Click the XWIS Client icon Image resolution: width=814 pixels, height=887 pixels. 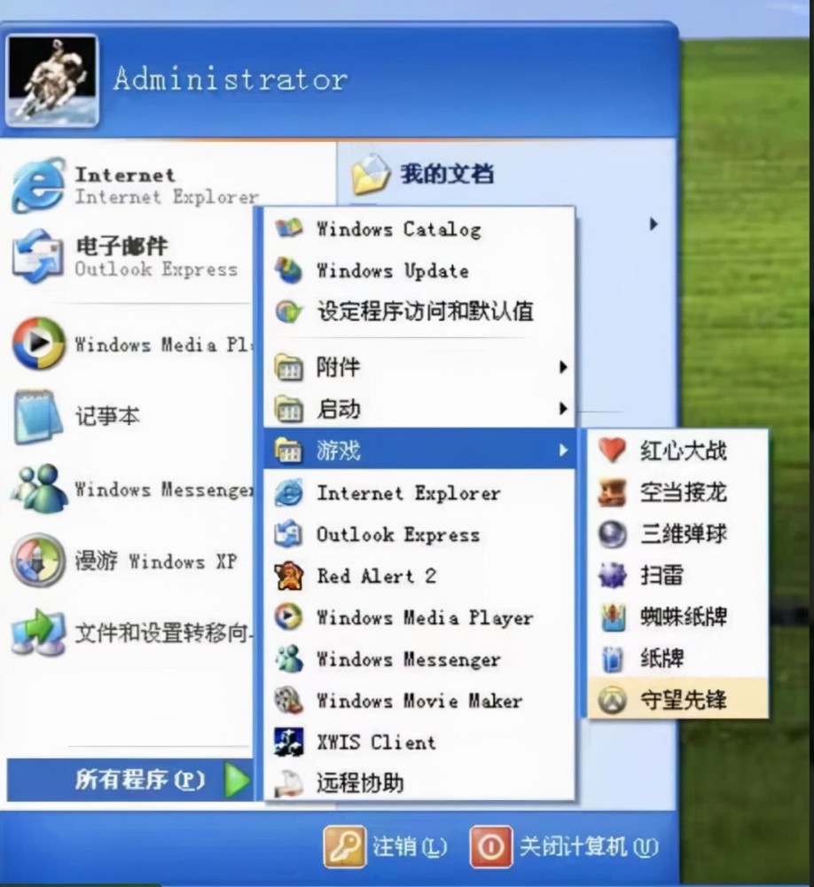coord(288,742)
